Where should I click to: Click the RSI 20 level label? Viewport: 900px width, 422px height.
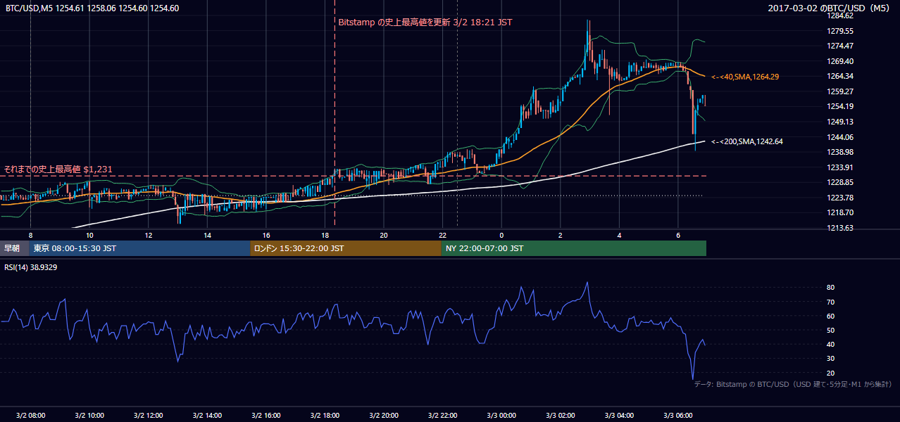[x=831, y=373]
